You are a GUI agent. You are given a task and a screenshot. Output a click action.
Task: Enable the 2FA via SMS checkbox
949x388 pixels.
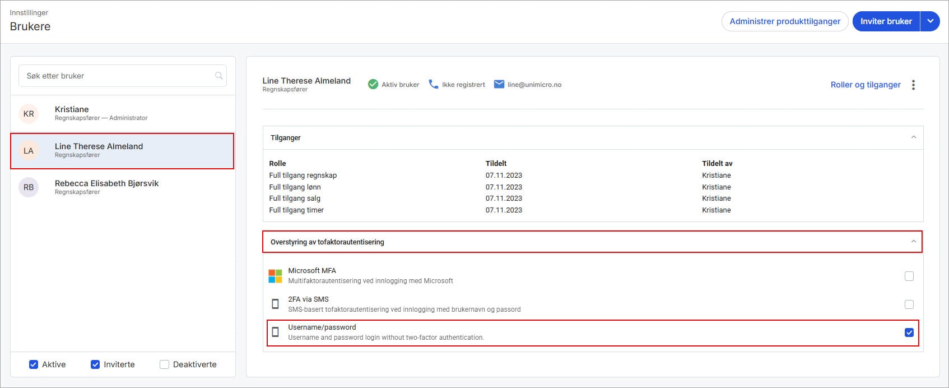point(909,304)
